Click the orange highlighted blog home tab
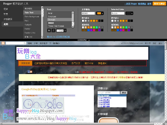 coord(25,63)
